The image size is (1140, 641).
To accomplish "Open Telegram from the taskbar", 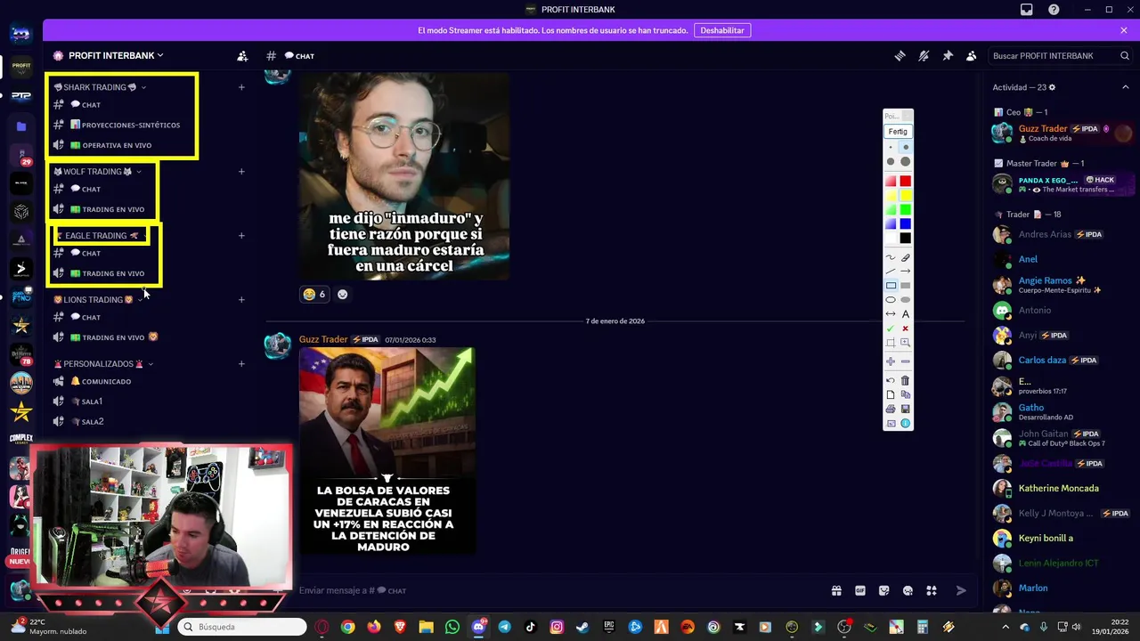I will [505, 627].
